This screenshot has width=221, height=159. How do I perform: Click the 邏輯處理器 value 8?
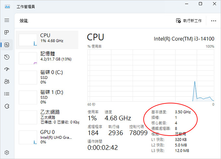pos(176,128)
